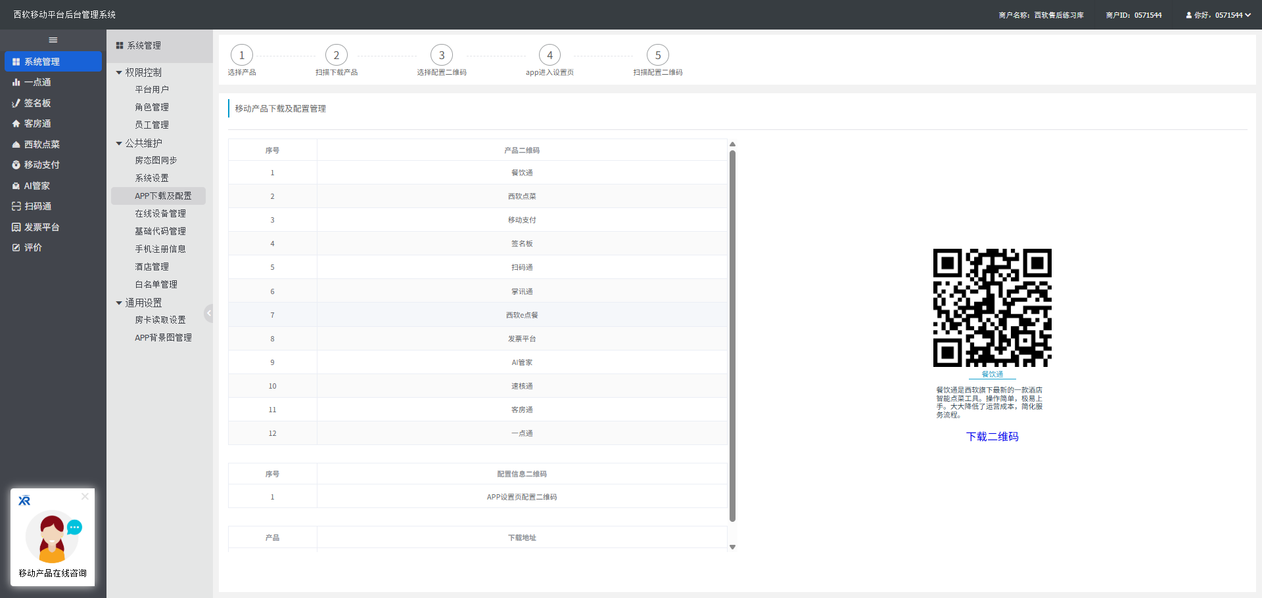Open the user account dropdown 0571544
The image size is (1262, 598).
[x=1218, y=15]
